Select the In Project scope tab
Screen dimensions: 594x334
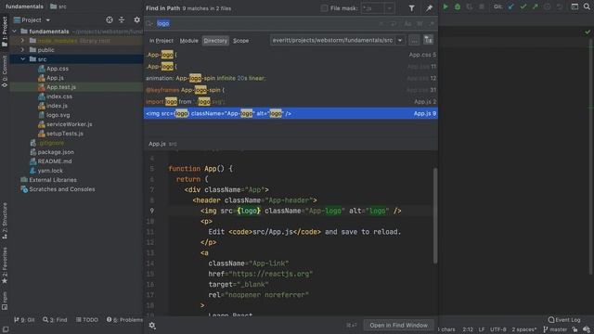click(161, 41)
